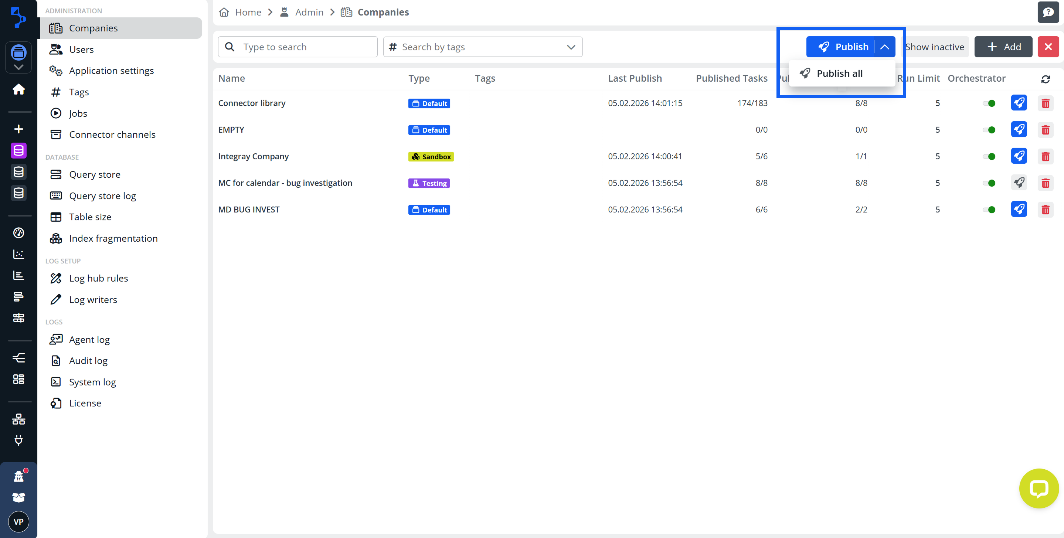Click the Add button
Image resolution: width=1064 pixels, height=538 pixels.
pyautogui.click(x=1003, y=47)
